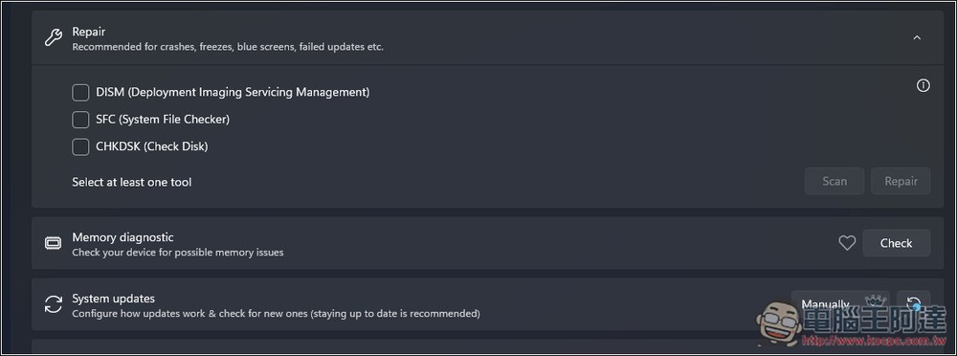Click the Scan button
Screen dimensions: 957x356
pyautogui.click(x=835, y=181)
